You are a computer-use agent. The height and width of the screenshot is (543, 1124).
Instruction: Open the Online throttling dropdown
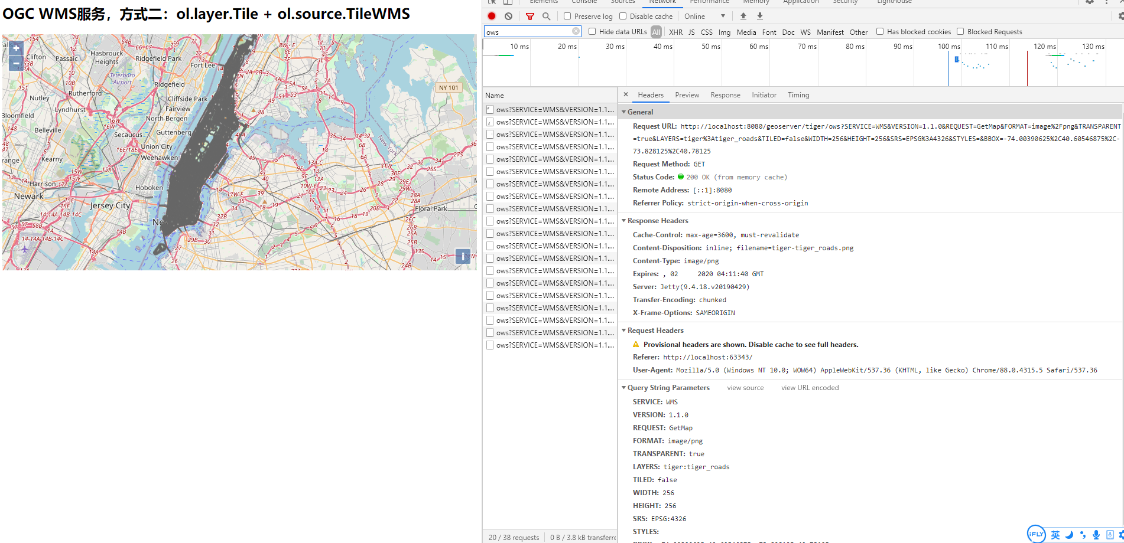pyautogui.click(x=704, y=17)
